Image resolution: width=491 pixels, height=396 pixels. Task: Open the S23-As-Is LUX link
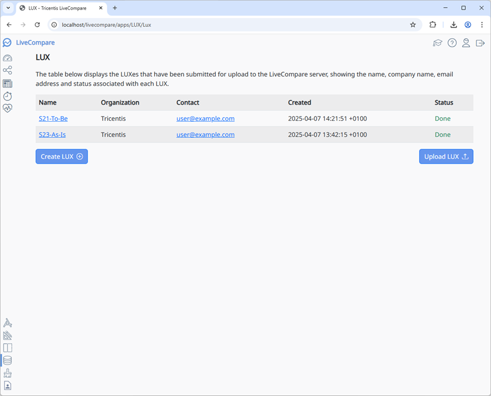(52, 134)
